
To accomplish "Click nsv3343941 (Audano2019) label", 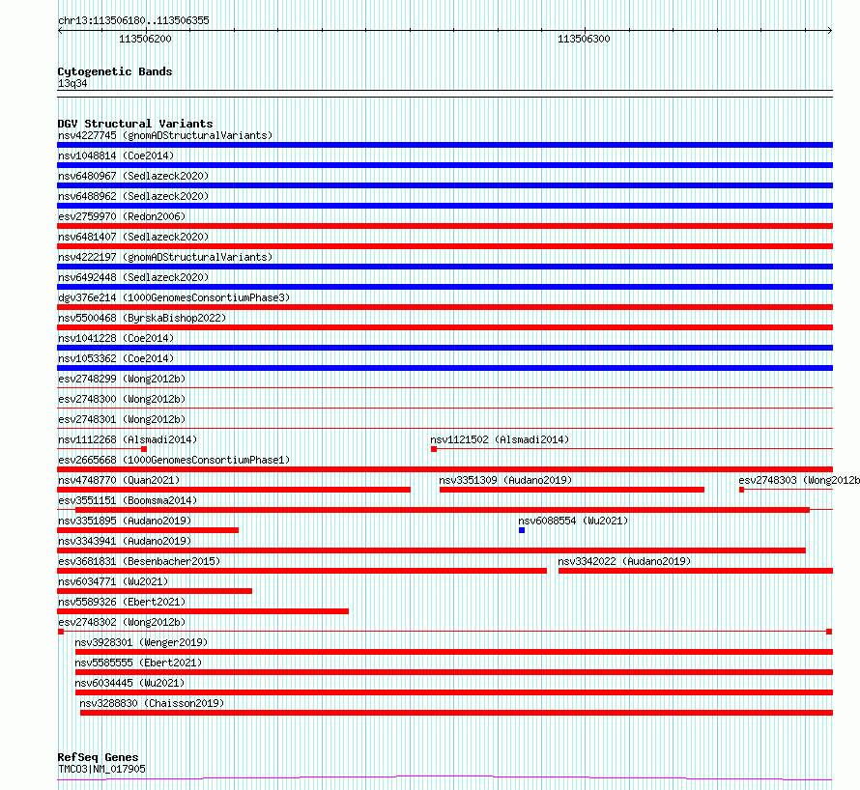I will [125, 541].
